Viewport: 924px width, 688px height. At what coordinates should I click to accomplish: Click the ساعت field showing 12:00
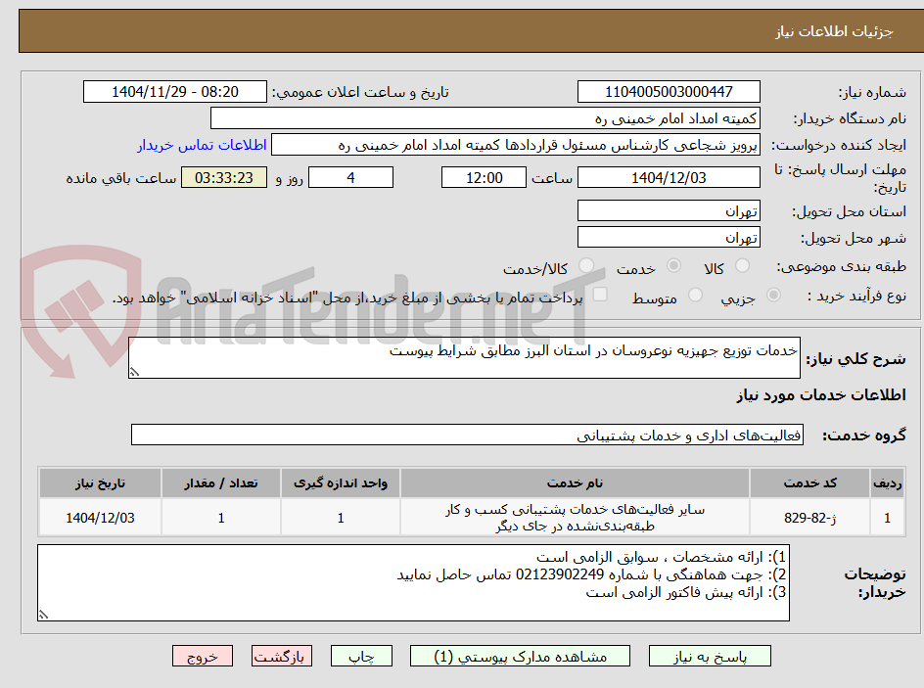coord(484,177)
